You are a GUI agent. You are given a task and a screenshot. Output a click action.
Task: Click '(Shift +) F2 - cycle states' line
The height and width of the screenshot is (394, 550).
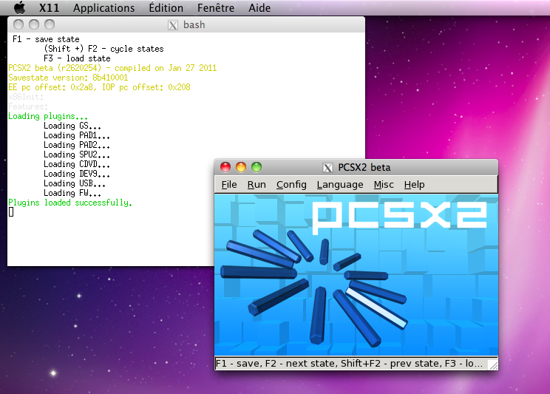pyautogui.click(x=103, y=49)
